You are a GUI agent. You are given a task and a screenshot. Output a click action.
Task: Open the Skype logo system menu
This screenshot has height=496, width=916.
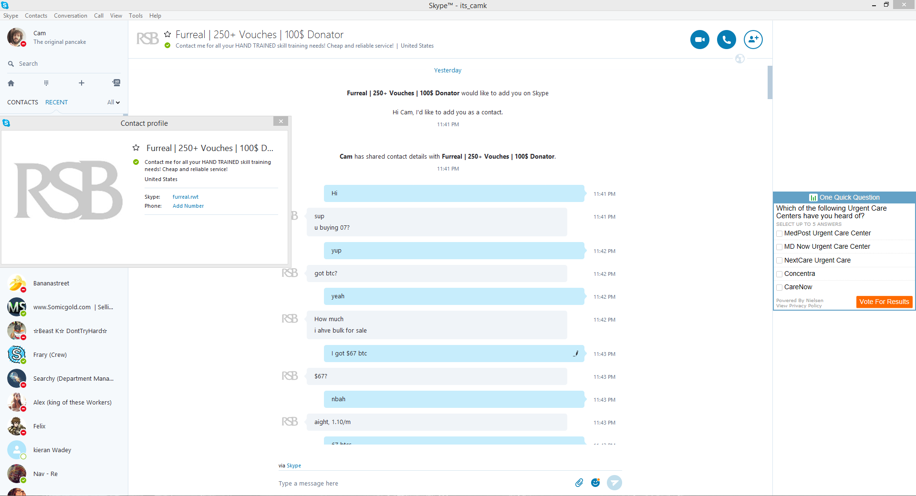click(x=5, y=5)
